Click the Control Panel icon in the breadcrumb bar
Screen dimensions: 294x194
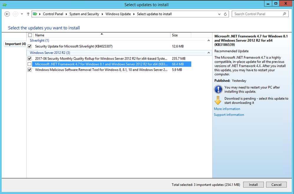(35, 14)
